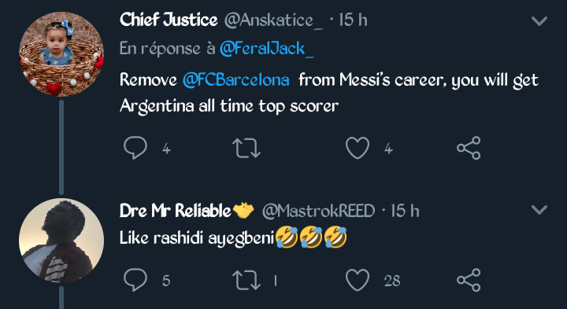
Task: Open the @Anskatice_ handle
Action: click(274, 20)
